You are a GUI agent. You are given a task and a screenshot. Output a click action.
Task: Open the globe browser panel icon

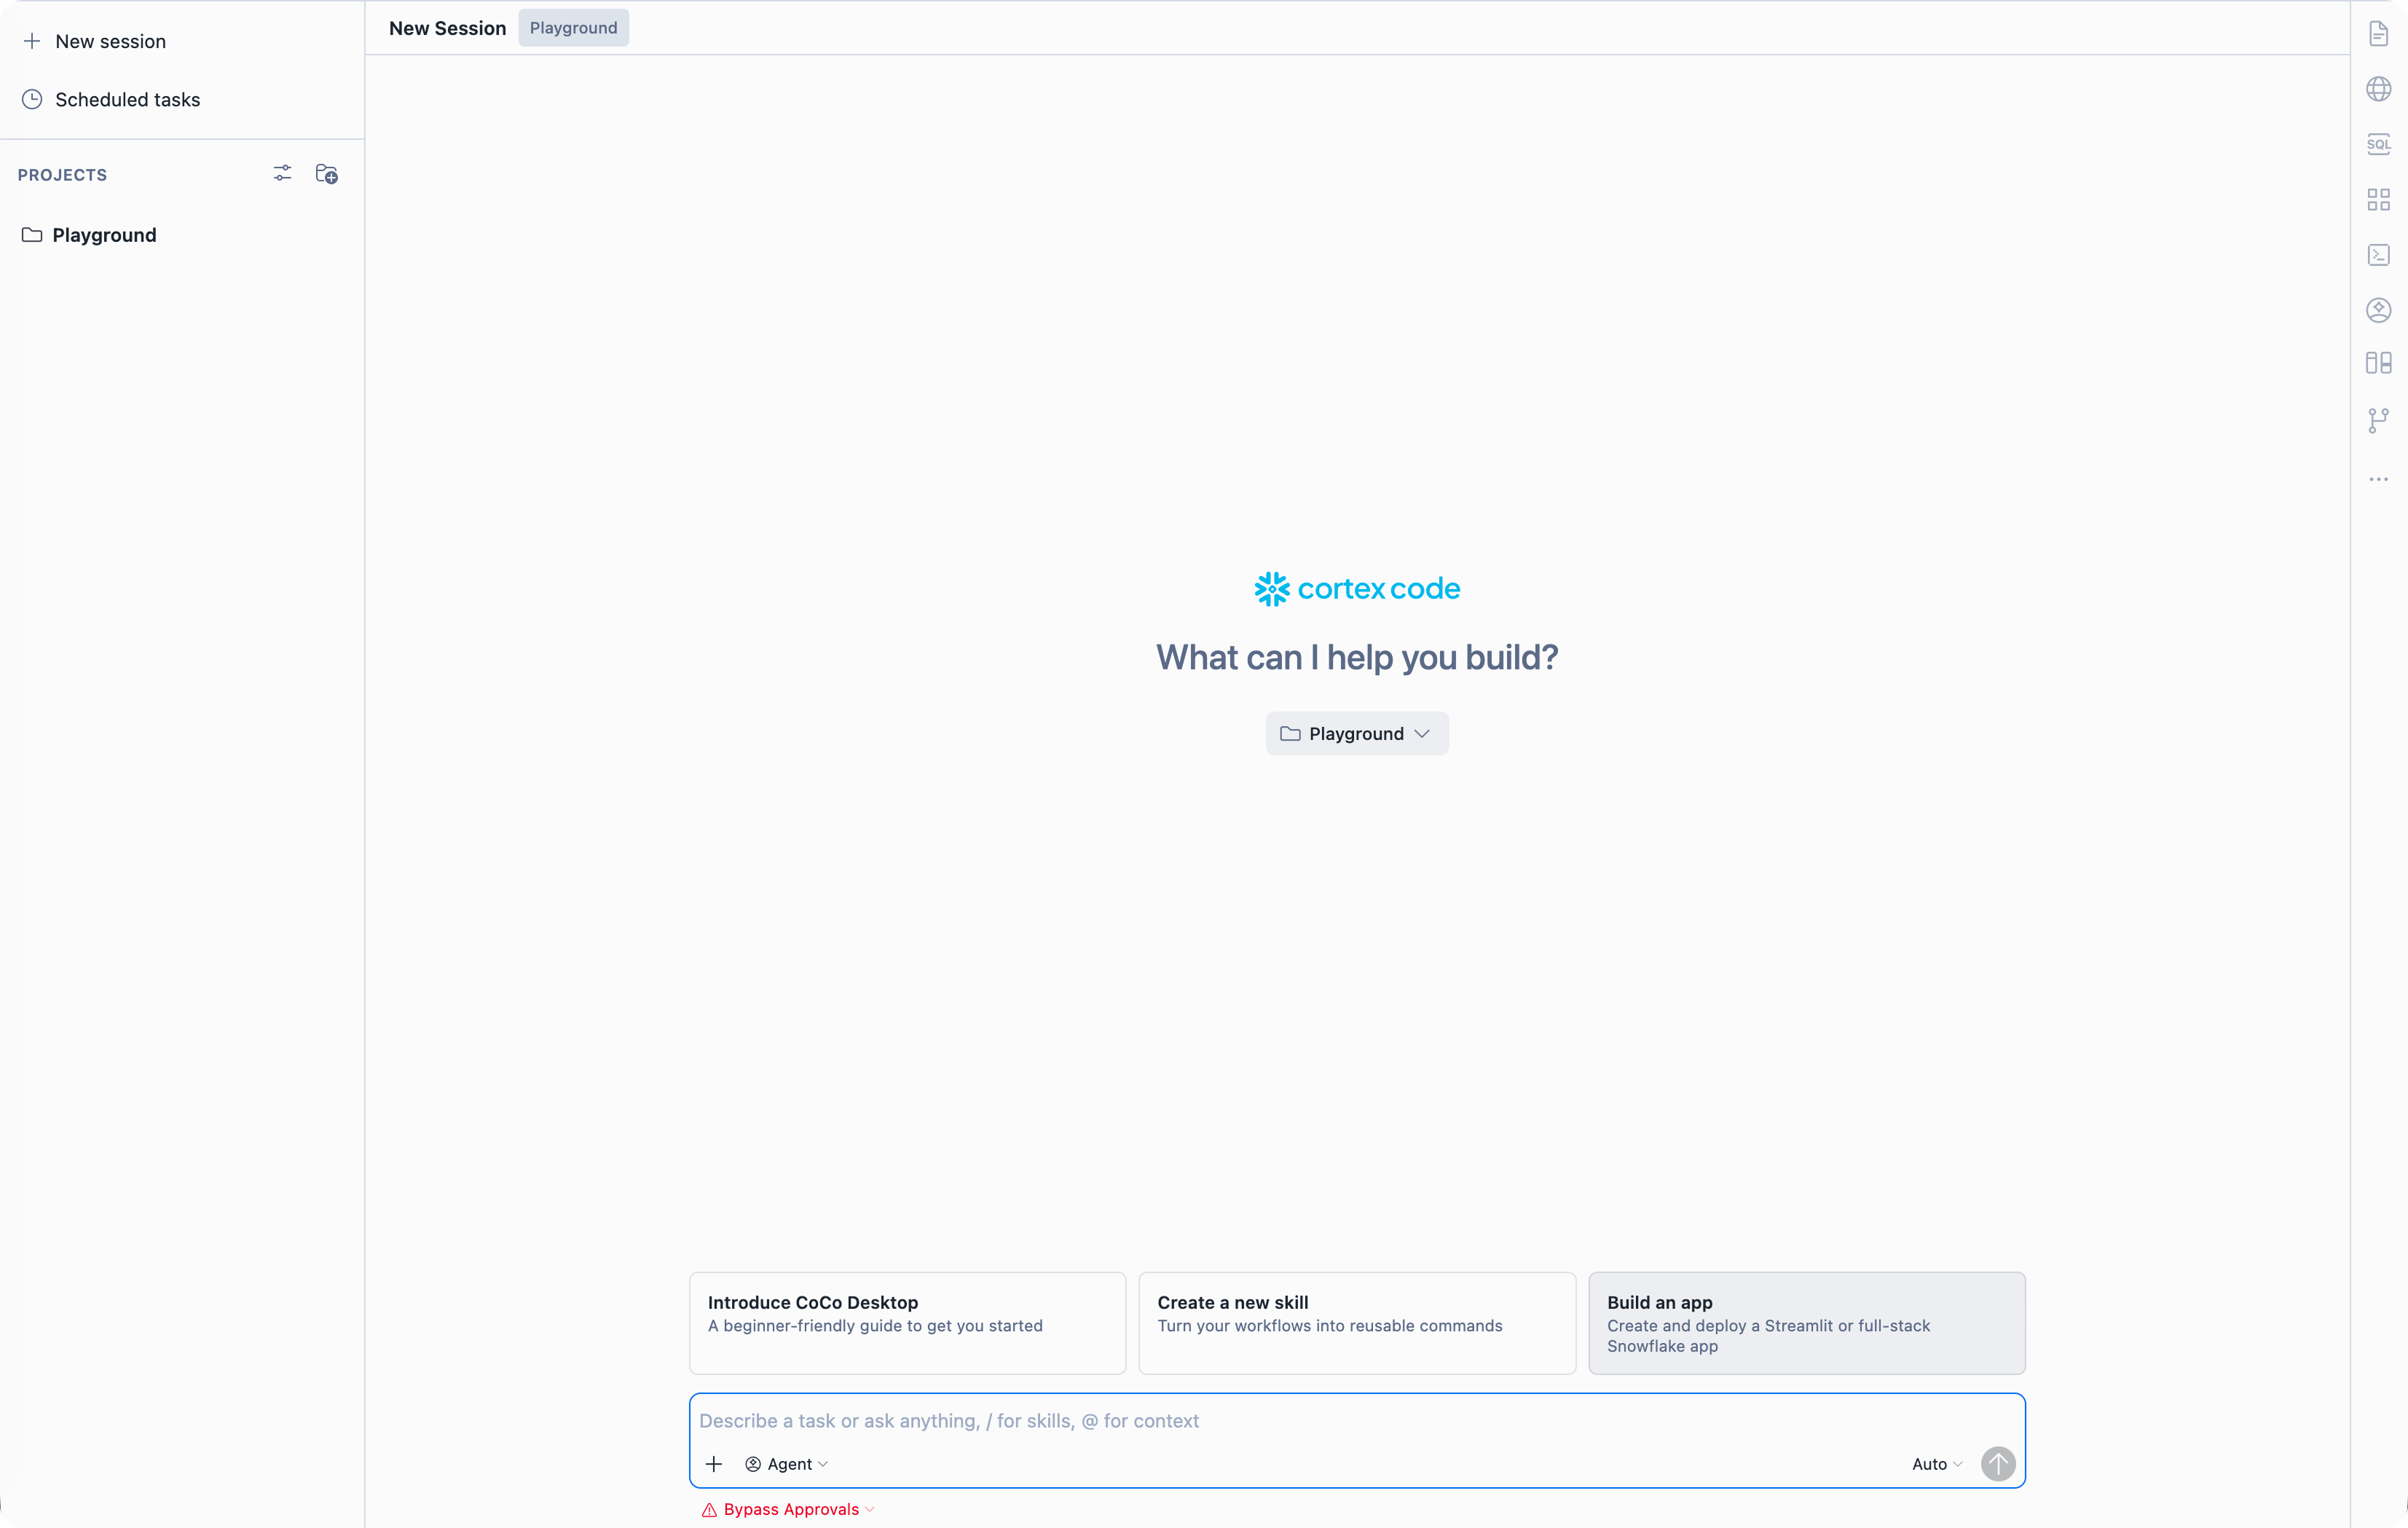click(x=2379, y=89)
